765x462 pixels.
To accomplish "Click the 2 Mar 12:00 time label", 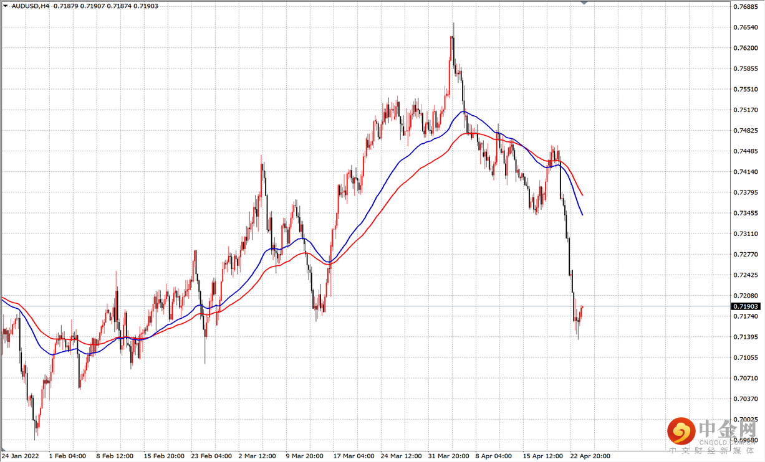I will (257, 456).
